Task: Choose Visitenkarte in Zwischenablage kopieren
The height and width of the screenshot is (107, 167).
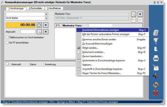Action: 113,60
